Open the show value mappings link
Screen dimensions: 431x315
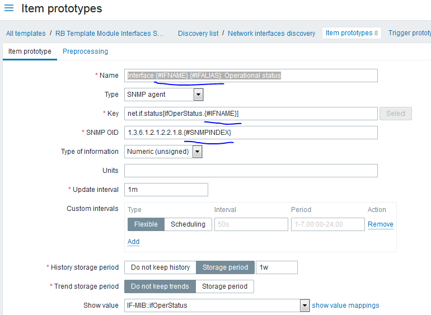[x=345, y=305]
